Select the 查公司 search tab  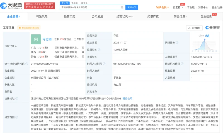pyautogui.click(x=65, y=3)
